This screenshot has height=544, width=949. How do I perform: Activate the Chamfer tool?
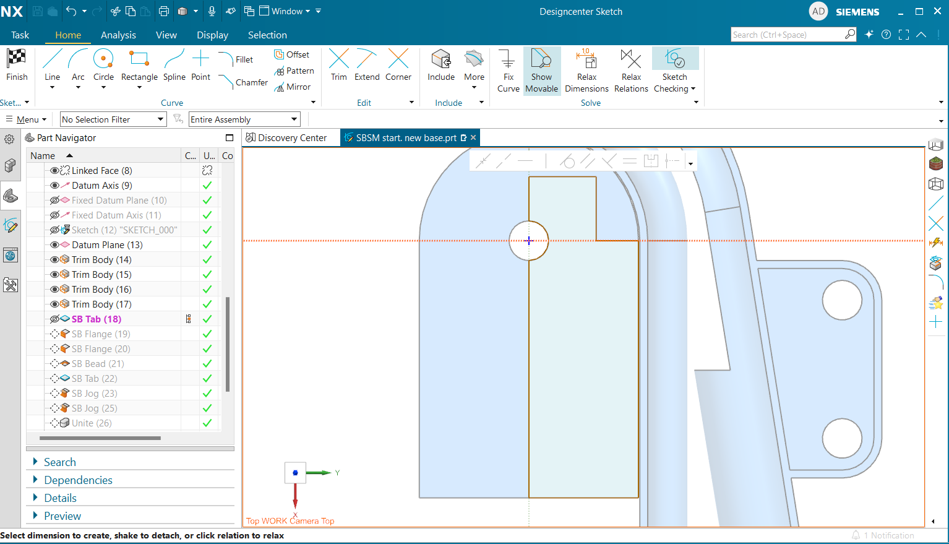point(243,82)
